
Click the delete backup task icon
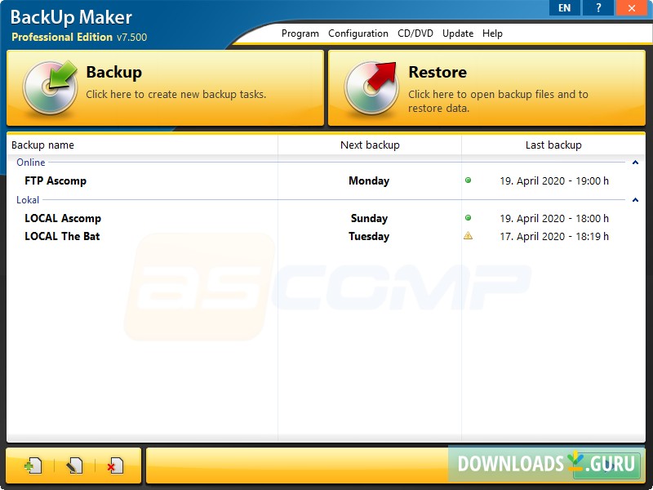114,464
